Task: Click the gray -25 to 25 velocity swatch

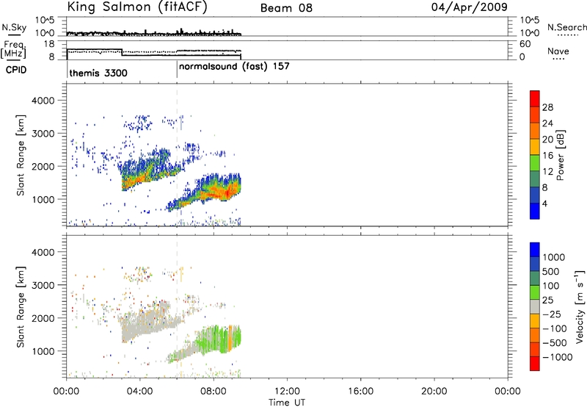Action: coord(535,306)
